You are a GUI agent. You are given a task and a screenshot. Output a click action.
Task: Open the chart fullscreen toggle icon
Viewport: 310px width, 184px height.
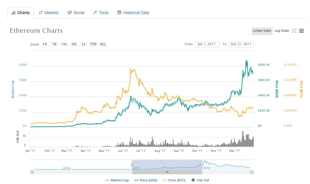[294, 31]
